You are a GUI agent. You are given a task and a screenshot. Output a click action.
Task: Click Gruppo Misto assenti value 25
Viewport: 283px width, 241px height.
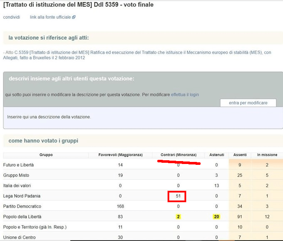coord(240,175)
